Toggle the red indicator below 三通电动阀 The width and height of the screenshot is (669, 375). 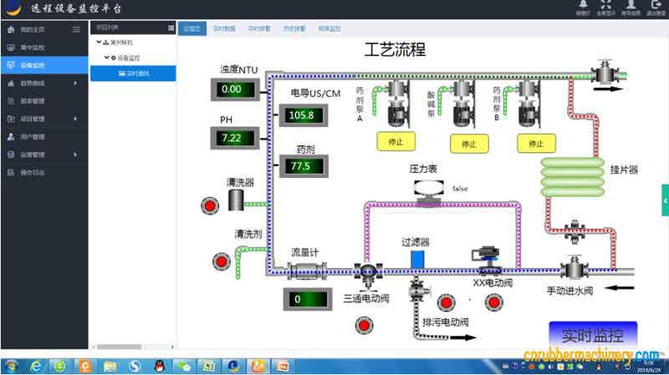coord(365,323)
